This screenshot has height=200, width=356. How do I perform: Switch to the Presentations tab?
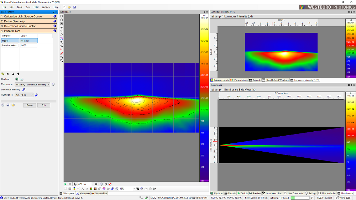coord(239,80)
